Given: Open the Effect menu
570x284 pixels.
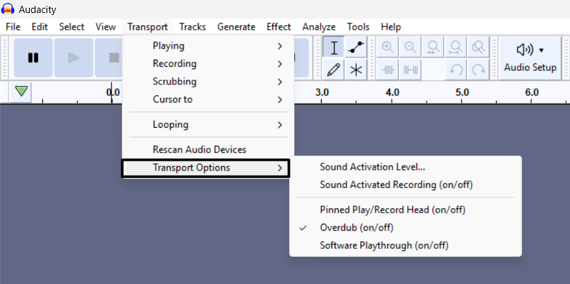Looking at the screenshot, I should coord(278,27).
